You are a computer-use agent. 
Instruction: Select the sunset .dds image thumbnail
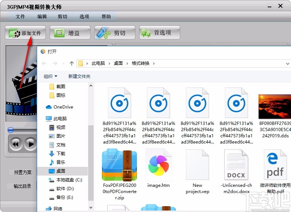[275, 106]
